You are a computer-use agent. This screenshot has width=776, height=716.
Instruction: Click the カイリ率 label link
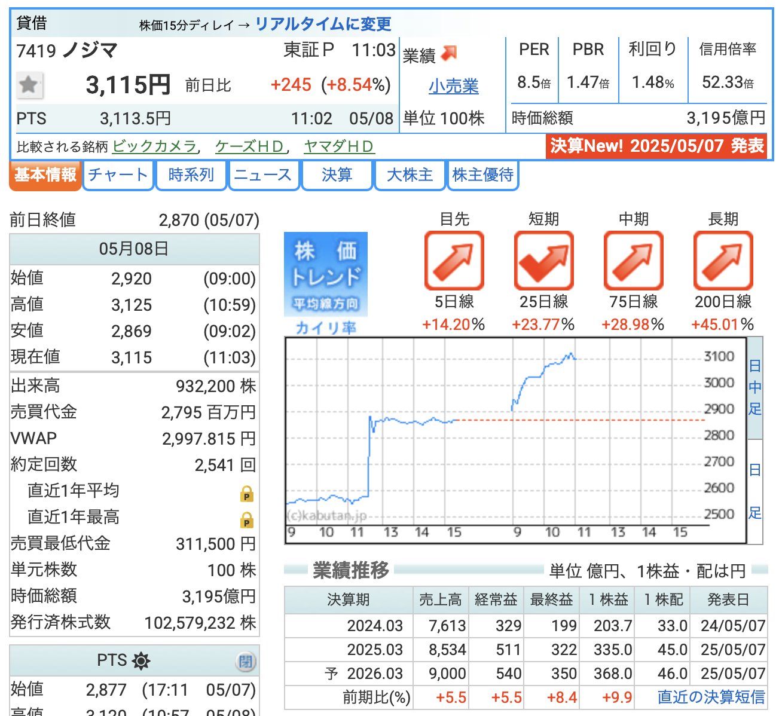point(326,328)
